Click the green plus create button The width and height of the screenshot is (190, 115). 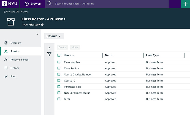pyautogui.click(x=185, y=4)
